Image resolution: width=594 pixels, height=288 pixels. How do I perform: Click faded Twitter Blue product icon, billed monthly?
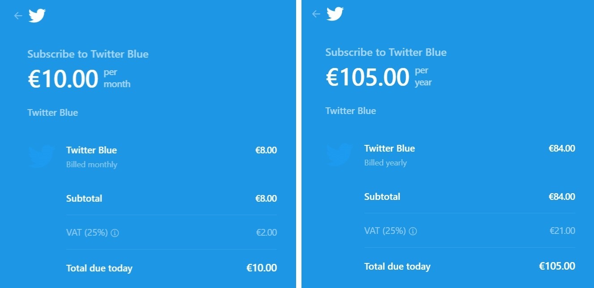41,157
